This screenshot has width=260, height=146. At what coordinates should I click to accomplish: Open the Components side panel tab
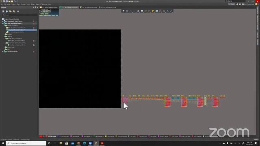258,11
